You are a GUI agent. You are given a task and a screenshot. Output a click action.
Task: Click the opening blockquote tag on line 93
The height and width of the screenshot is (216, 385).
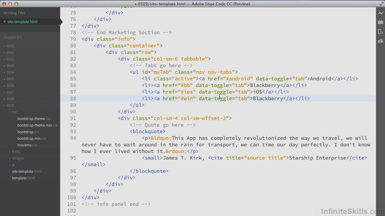pos(148,131)
